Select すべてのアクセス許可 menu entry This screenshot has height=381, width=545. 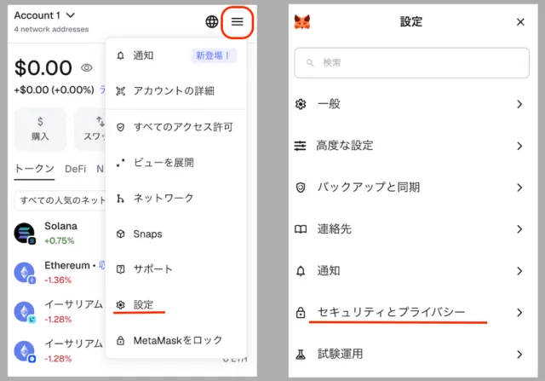pyautogui.click(x=176, y=127)
